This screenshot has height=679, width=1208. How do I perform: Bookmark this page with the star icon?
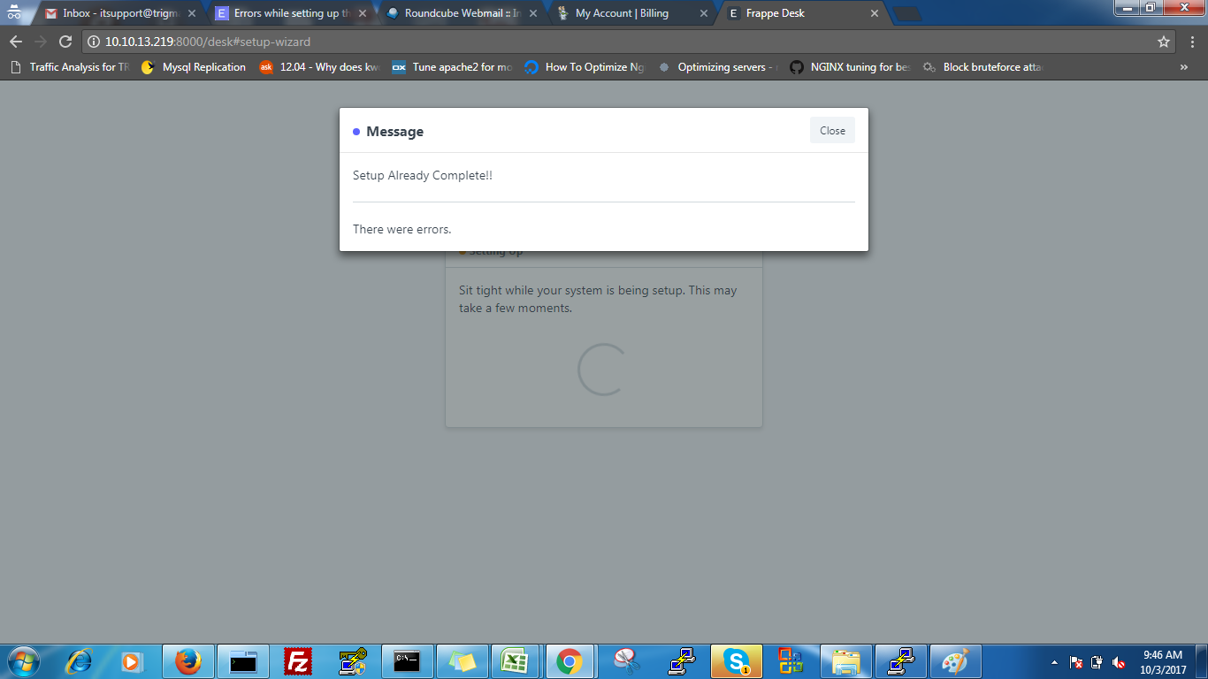(x=1163, y=42)
